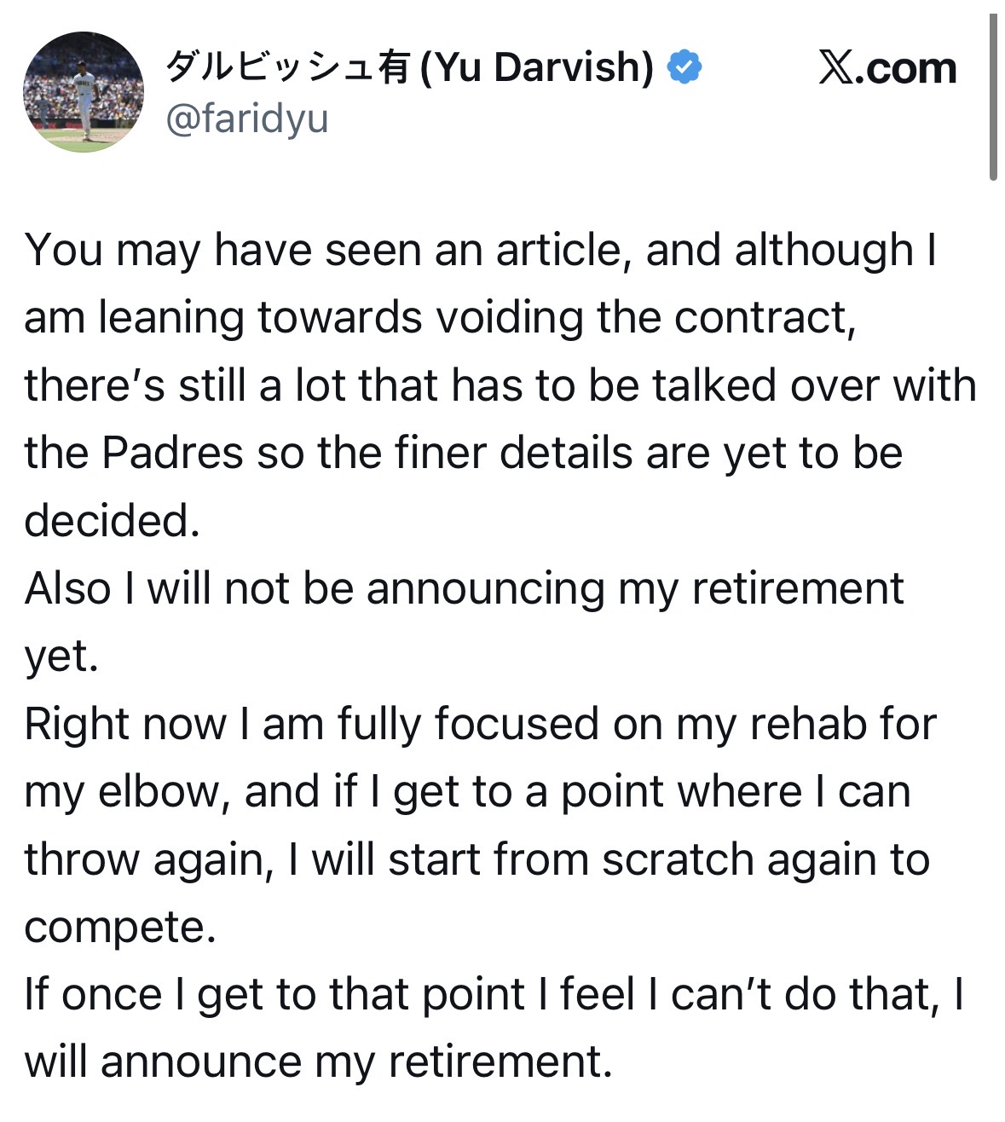Click the word "Padres" in the tweet
The height and width of the screenshot is (1122, 1005).
172,453
